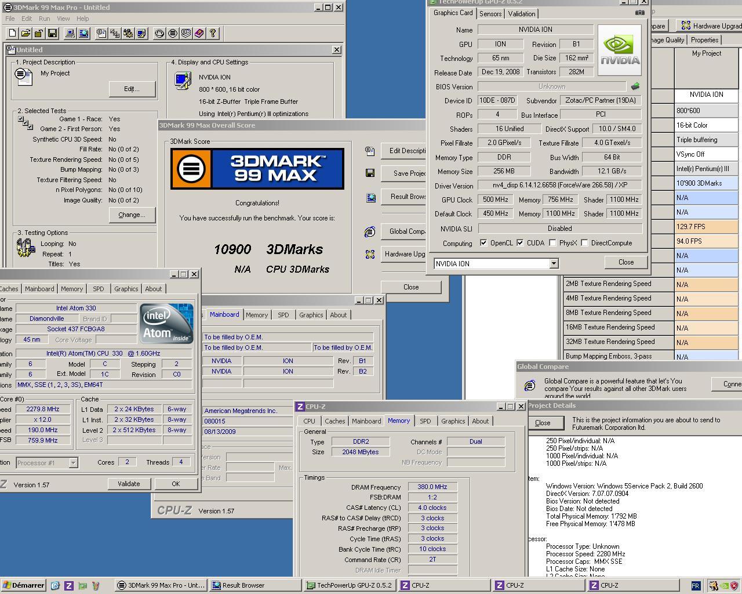Click the FR language indicator in system tray

(x=696, y=586)
